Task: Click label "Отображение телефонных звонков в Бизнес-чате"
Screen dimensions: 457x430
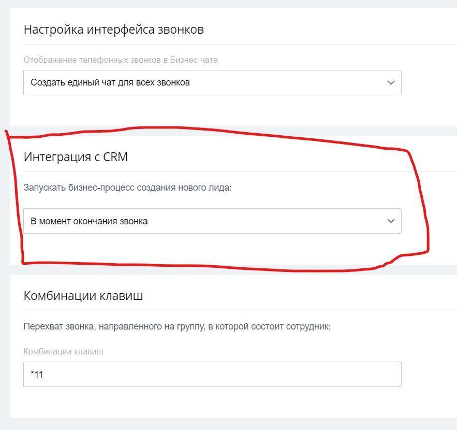Action: (x=122, y=60)
